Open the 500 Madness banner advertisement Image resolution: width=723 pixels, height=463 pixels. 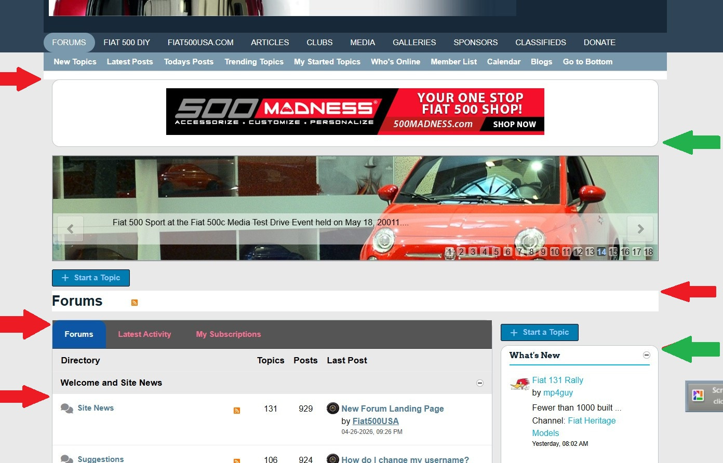(x=355, y=112)
